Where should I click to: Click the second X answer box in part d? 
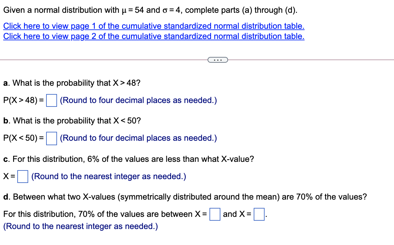(x=259, y=214)
